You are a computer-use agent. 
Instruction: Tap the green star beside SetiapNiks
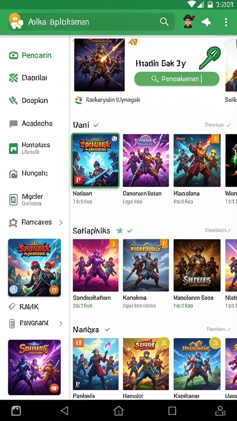[x=120, y=231]
